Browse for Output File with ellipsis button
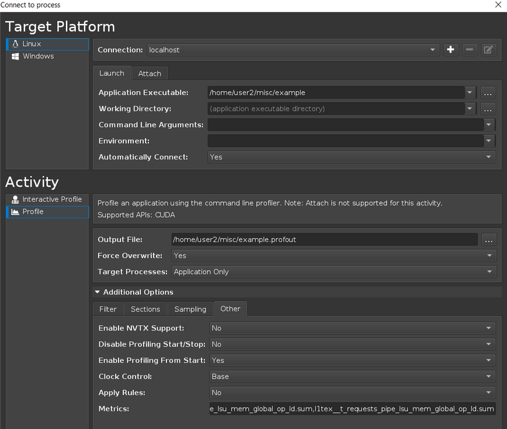The width and height of the screenshot is (507, 429). [489, 240]
